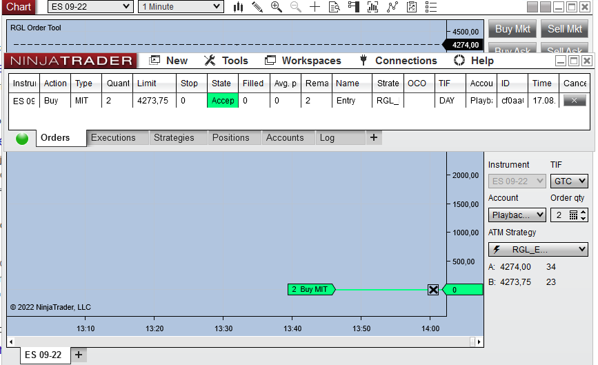Screen dimensions: 598x365
Task: Open the order qty calculator icon
Action: pos(573,215)
